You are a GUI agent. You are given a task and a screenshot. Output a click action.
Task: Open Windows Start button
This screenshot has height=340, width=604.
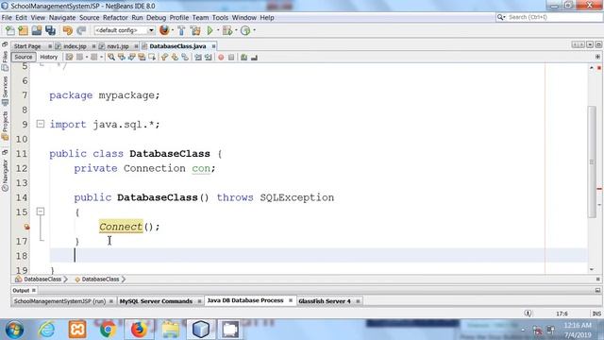click(x=15, y=330)
